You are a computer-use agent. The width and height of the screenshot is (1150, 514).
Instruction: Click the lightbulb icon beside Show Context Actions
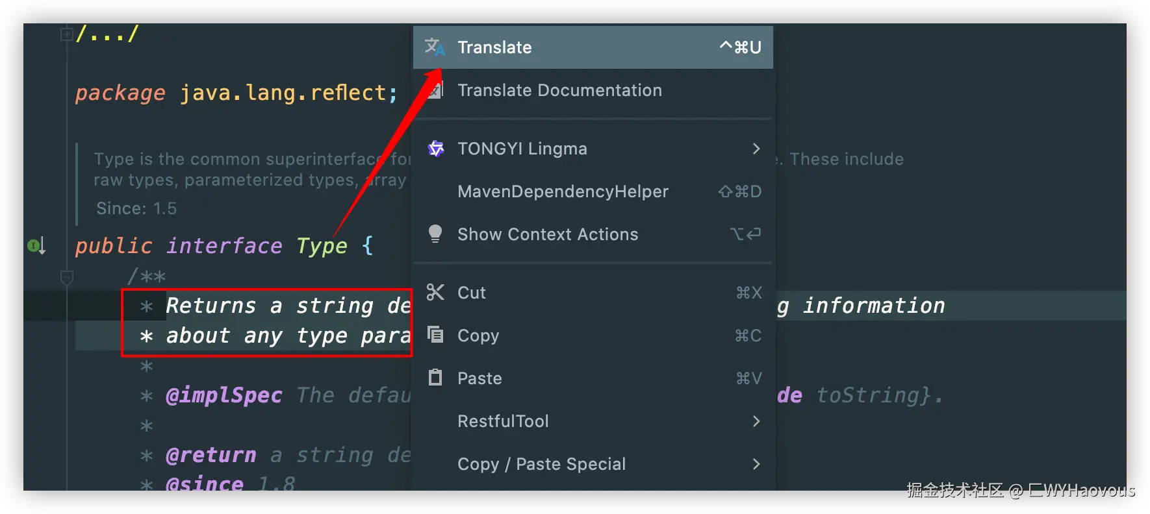pyautogui.click(x=435, y=234)
